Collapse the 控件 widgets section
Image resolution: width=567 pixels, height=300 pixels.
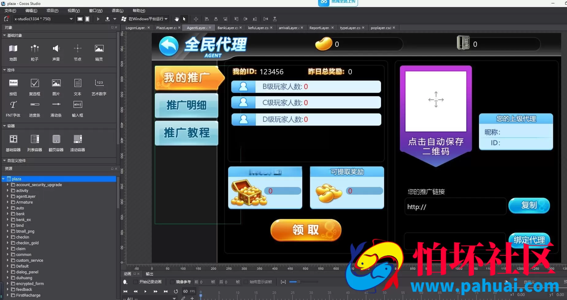tap(5, 70)
